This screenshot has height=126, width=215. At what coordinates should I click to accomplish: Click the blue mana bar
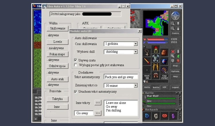click(x=158, y=42)
